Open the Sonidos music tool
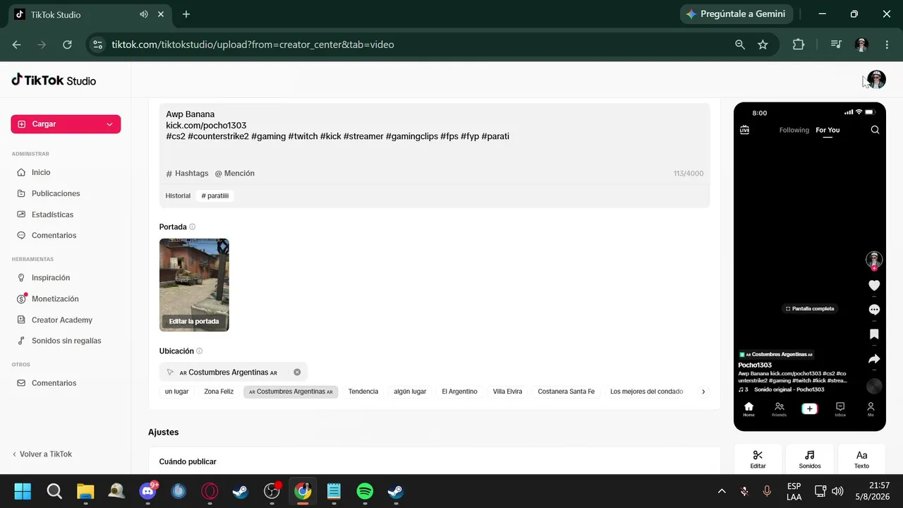903x508 pixels. [x=810, y=459]
